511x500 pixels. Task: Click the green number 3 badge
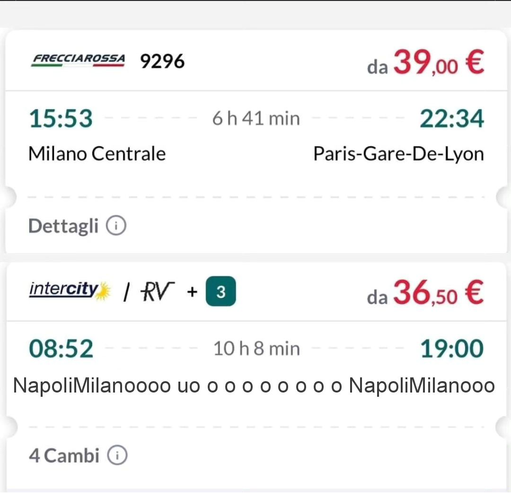coord(220,292)
